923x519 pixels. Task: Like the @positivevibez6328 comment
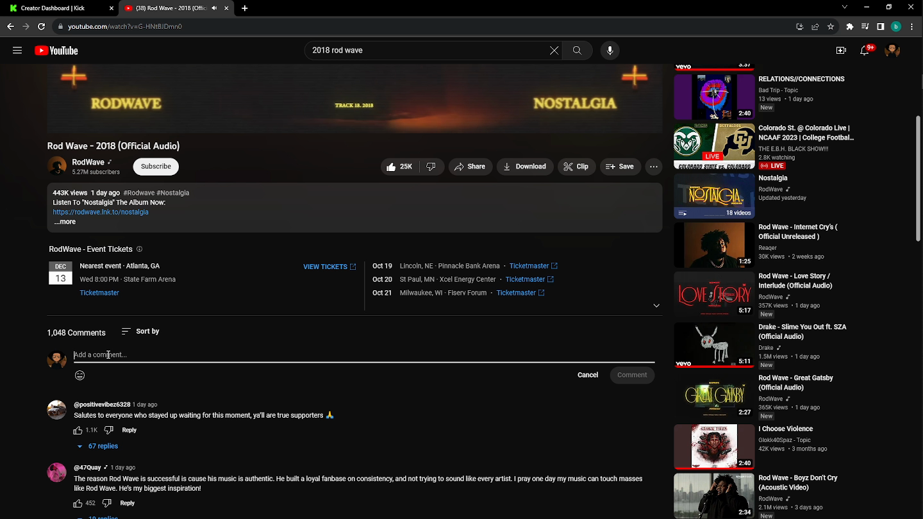tap(78, 431)
